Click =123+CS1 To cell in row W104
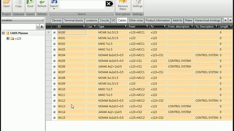 point(157,55)
